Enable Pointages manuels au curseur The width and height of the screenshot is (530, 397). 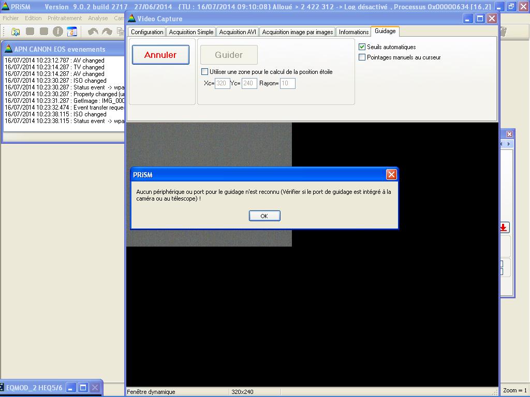pos(362,57)
